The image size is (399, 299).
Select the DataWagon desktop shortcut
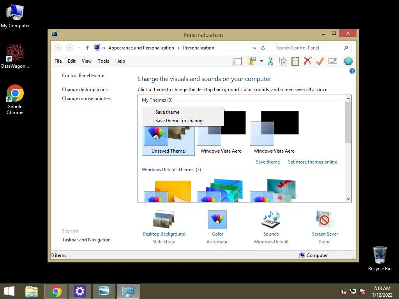(x=15, y=56)
